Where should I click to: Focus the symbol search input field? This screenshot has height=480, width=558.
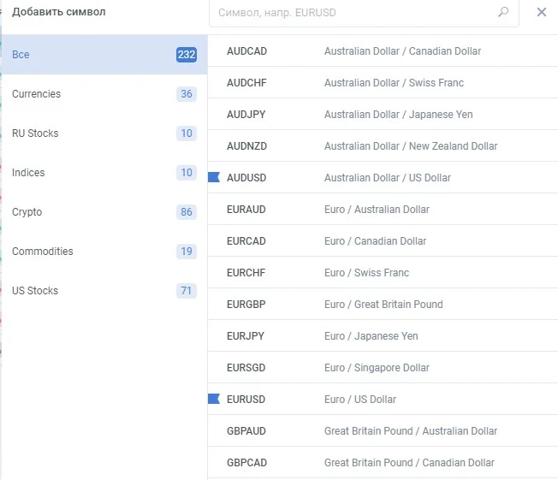[x=364, y=13]
